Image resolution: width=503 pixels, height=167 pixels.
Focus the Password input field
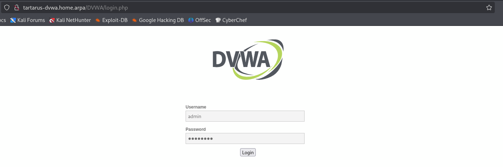pyautogui.click(x=245, y=138)
